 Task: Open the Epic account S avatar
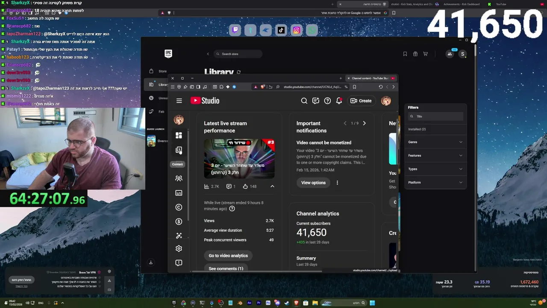pyautogui.click(x=462, y=54)
